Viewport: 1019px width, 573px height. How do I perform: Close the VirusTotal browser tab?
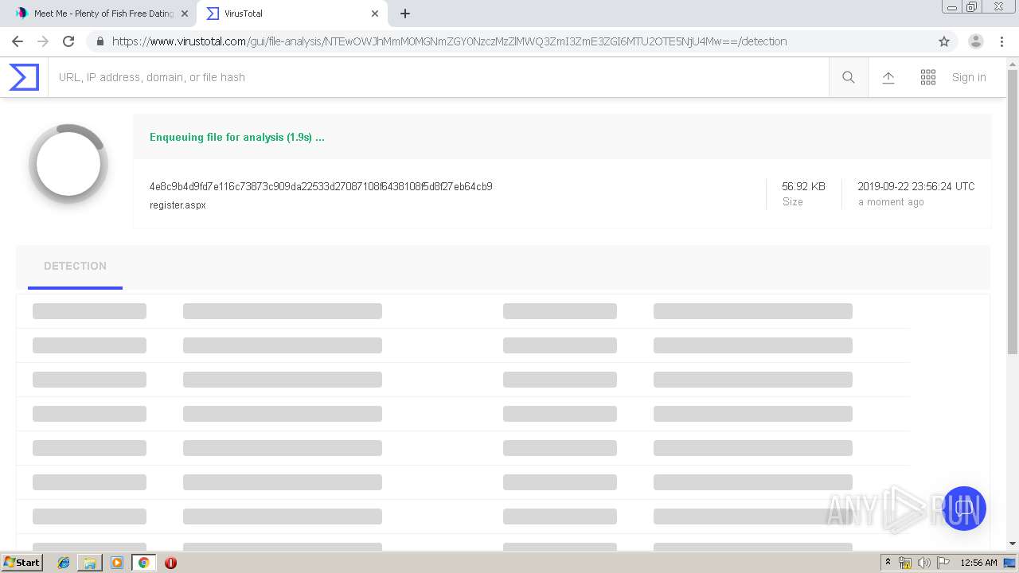(x=375, y=14)
